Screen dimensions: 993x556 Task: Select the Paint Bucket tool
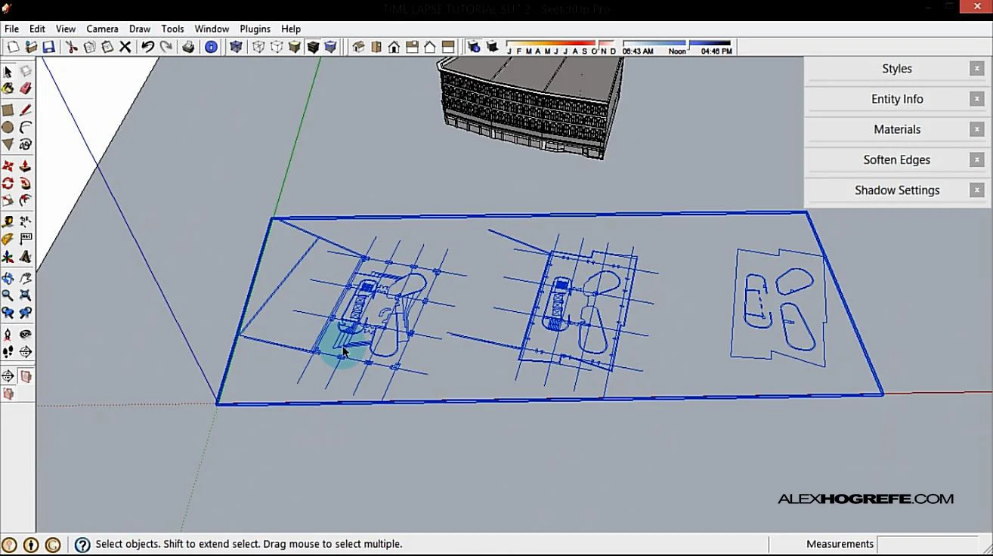pyautogui.click(x=8, y=88)
